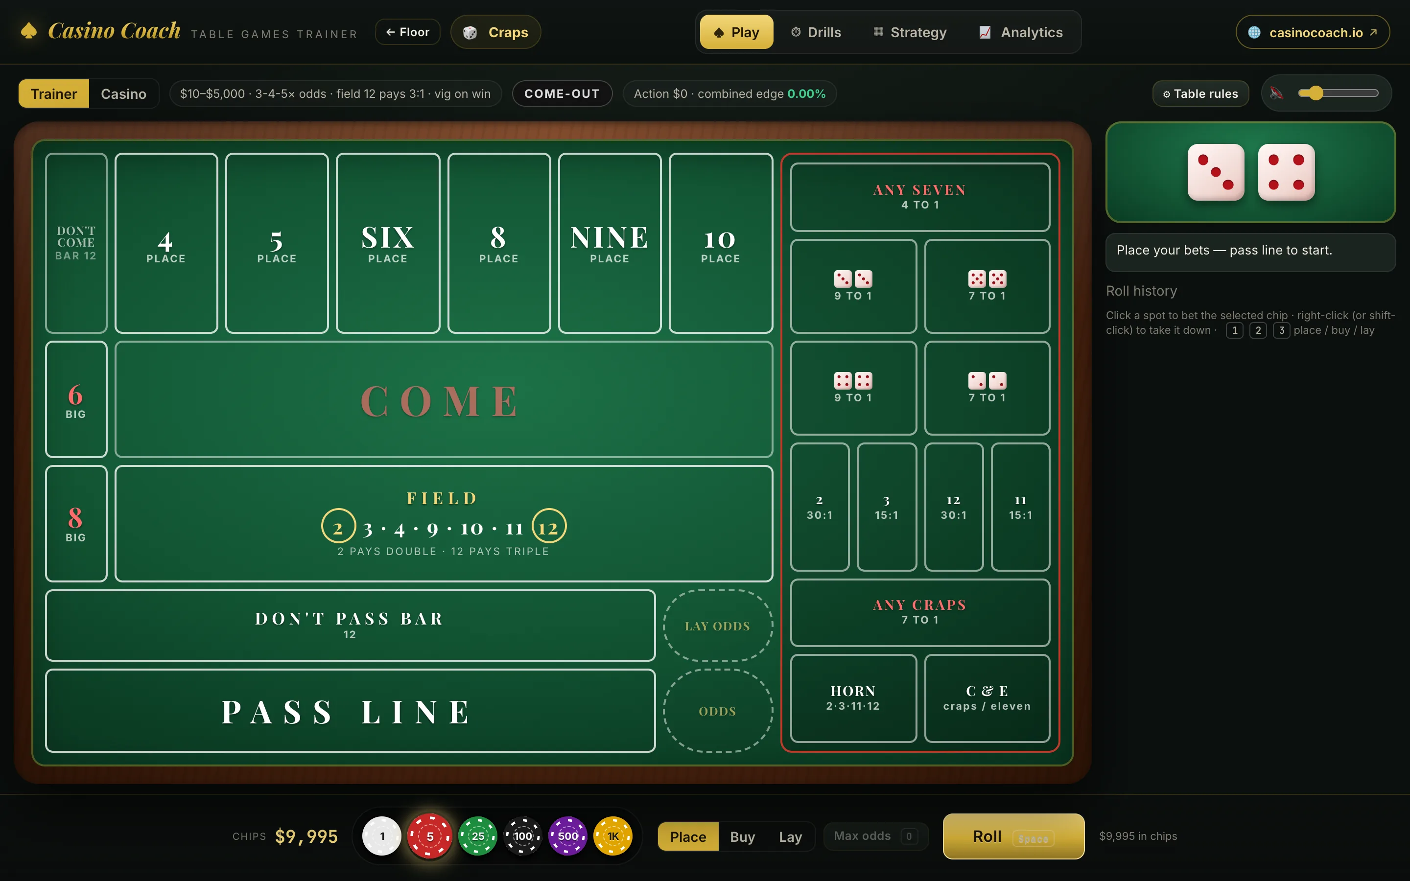Screen dimensions: 1410x881
Task: Select the black 100 chip
Action: [523, 836]
